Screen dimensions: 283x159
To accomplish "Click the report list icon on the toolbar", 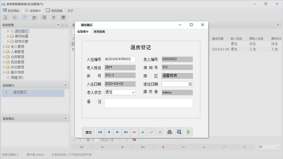I will pos(15,17).
